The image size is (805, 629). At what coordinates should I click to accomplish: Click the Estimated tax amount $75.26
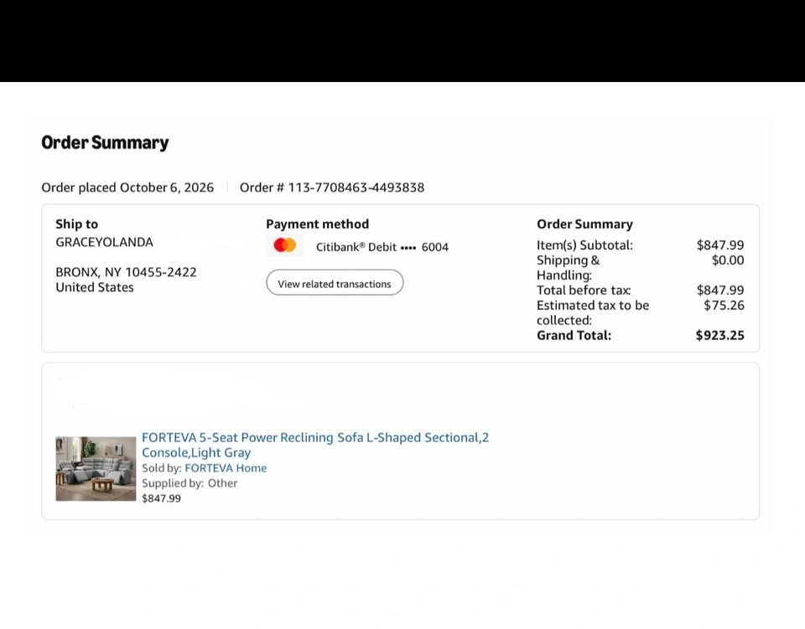(x=724, y=306)
